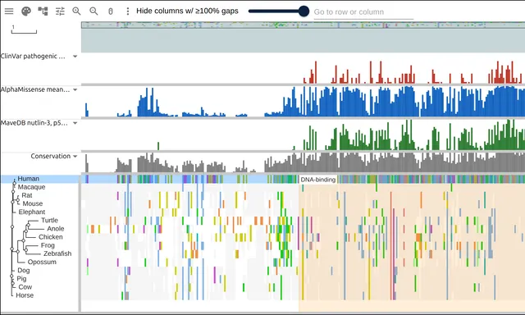Viewport: 525px width, 315px height.
Task: Open the color palette settings
Action: pyautogui.click(x=26, y=11)
